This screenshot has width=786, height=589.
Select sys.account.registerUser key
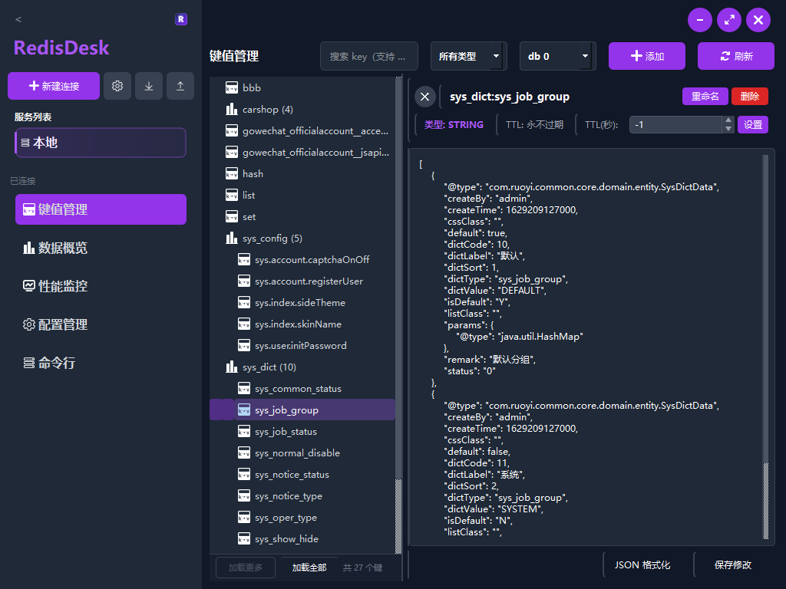309,281
